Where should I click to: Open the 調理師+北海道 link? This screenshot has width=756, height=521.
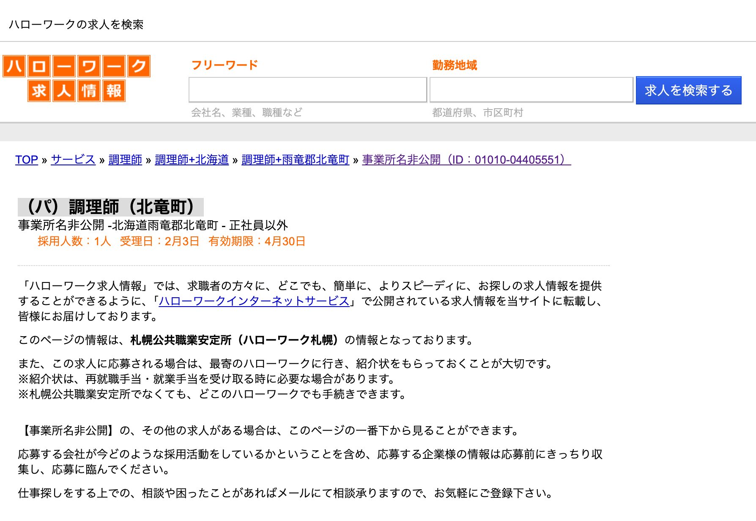[x=192, y=160]
